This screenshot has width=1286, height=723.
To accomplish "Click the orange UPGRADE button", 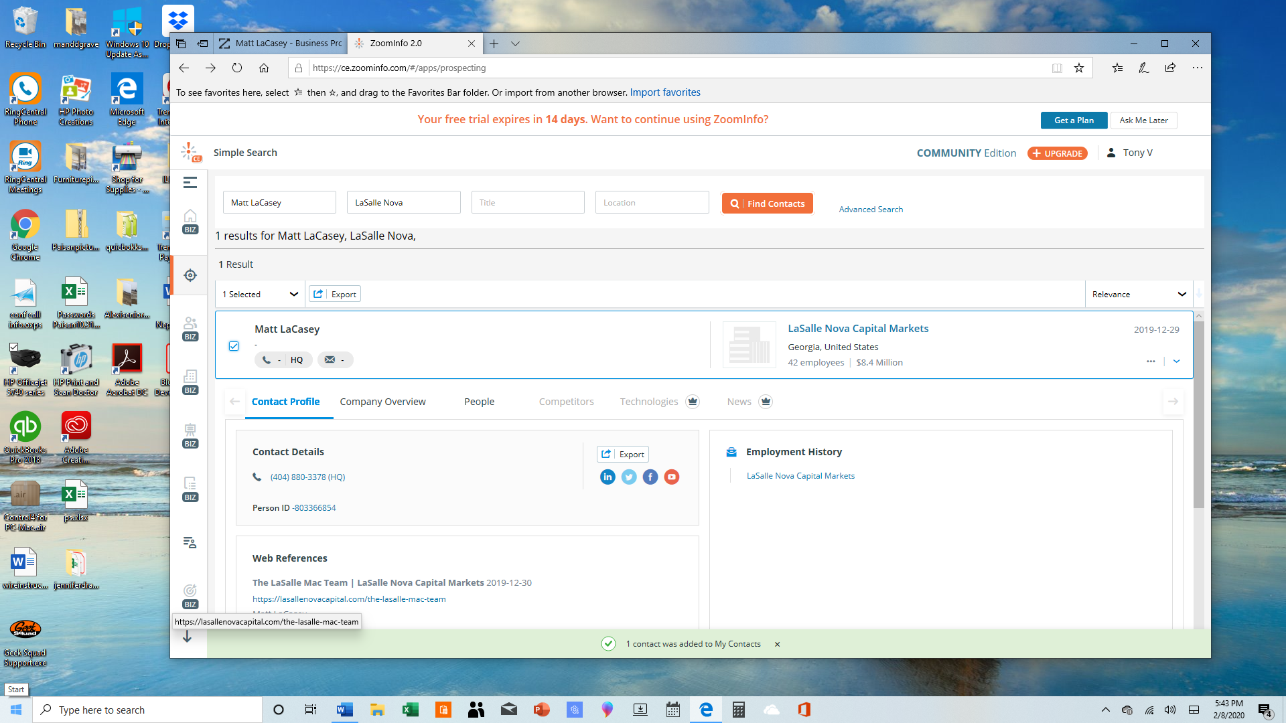I will click(x=1057, y=153).
